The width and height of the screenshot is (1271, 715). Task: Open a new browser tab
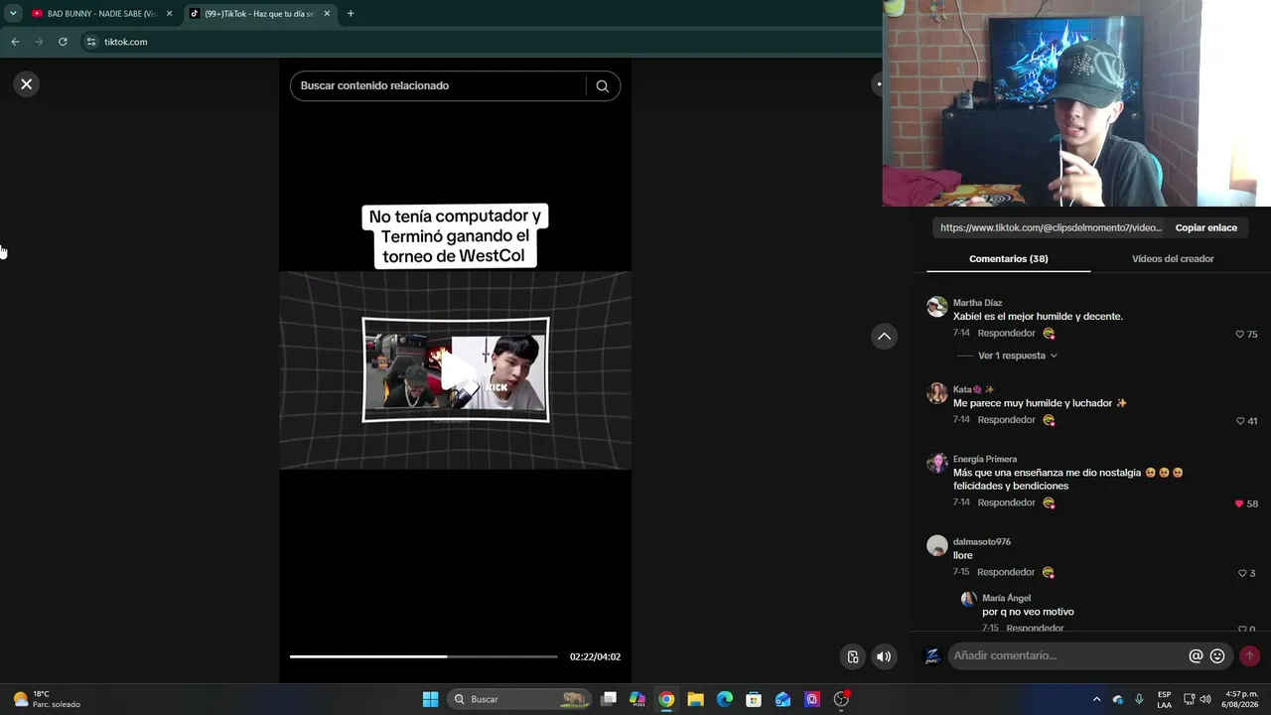coord(351,14)
